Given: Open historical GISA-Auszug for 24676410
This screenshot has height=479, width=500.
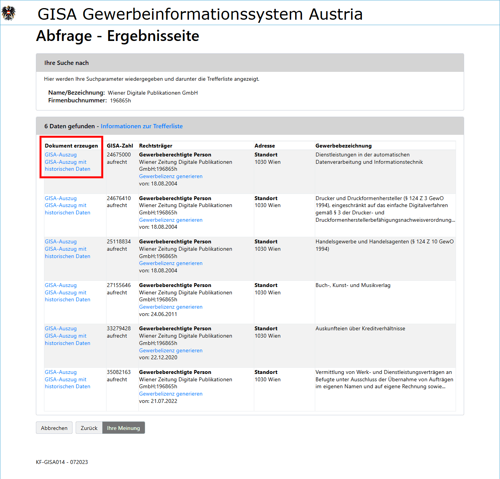Looking at the screenshot, I should coord(68,209).
